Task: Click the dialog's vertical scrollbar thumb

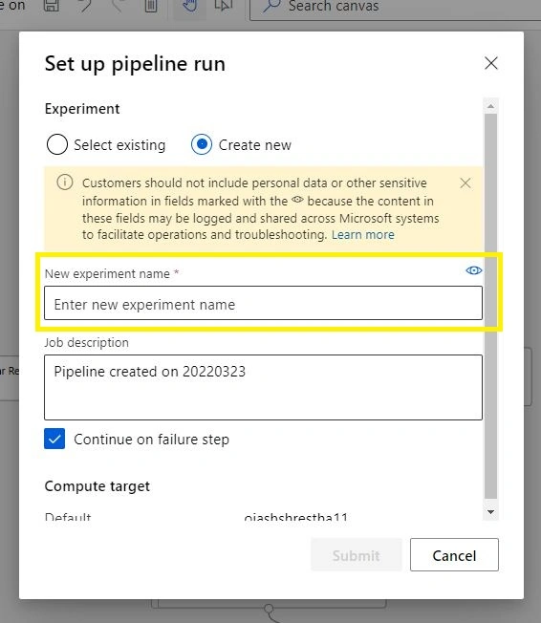Action: pyautogui.click(x=491, y=306)
